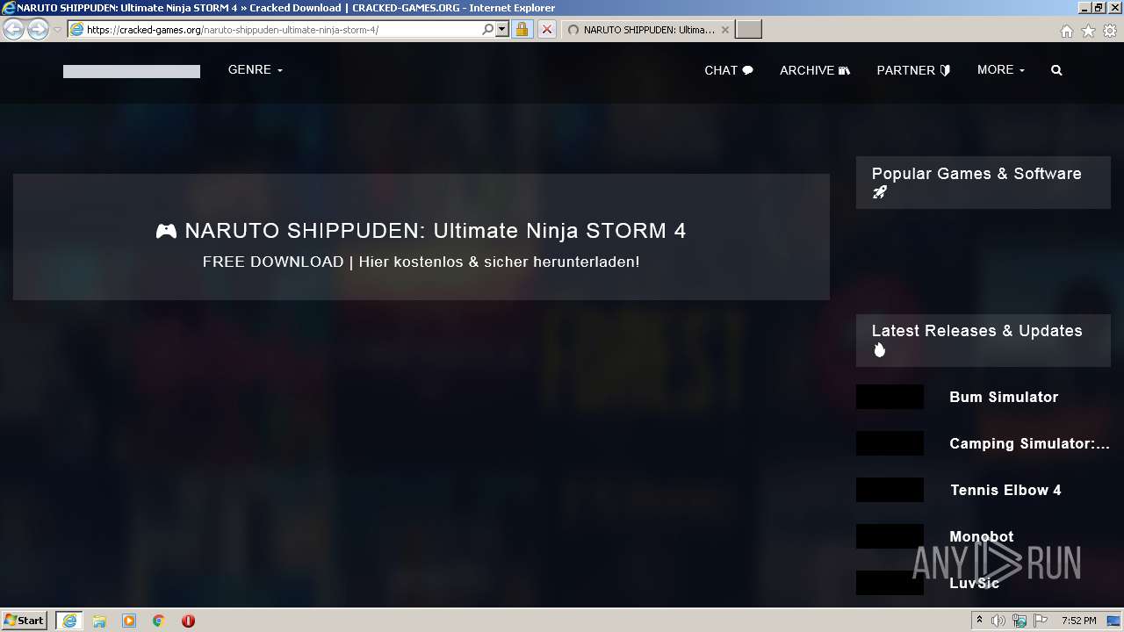The width and height of the screenshot is (1124, 632).
Task: Click the site logo in the header
Action: [x=132, y=71]
